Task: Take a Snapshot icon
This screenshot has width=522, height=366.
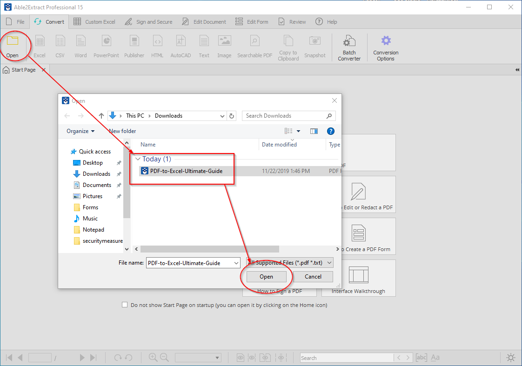Action: [315, 40]
